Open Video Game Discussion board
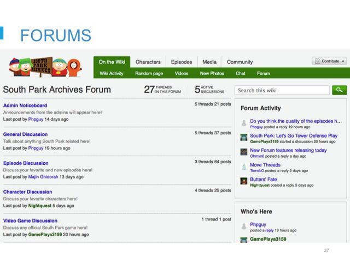This screenshot has height=262, width=350. click(x=31, y=221)
